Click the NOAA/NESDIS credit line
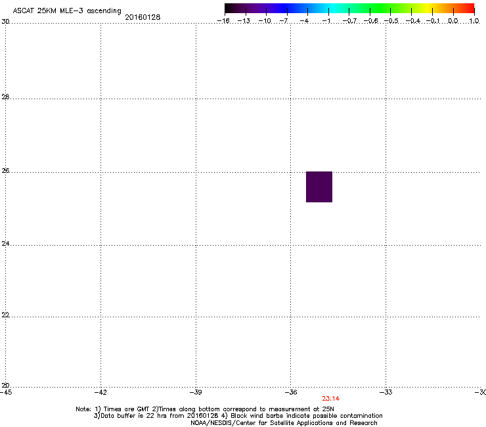This screenshot has height=427, width=486. (284, 423)
